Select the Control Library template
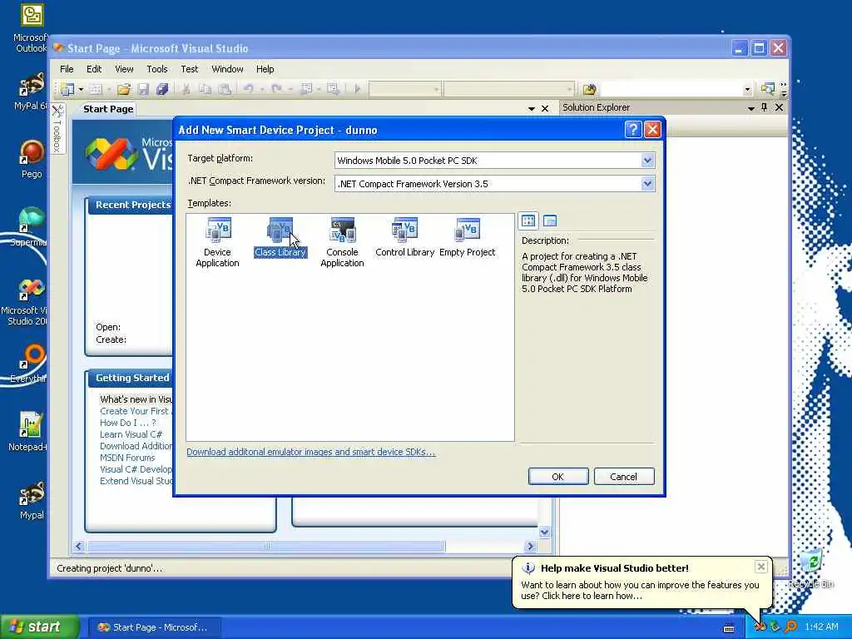 pyautogui.click(x=405, y=237)
